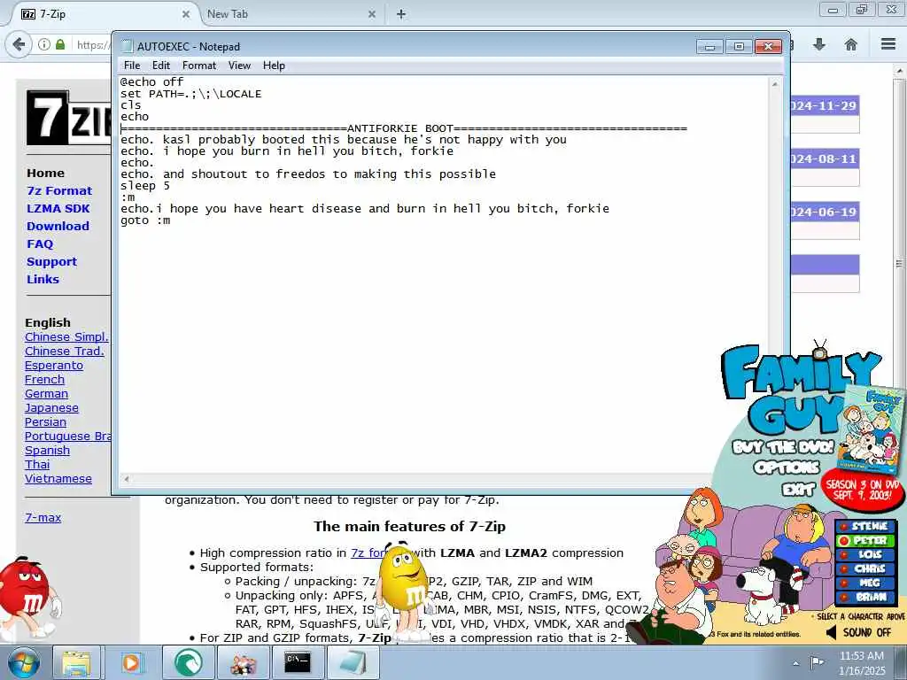Open the browser downloads arrow icon

pos(819,44)
